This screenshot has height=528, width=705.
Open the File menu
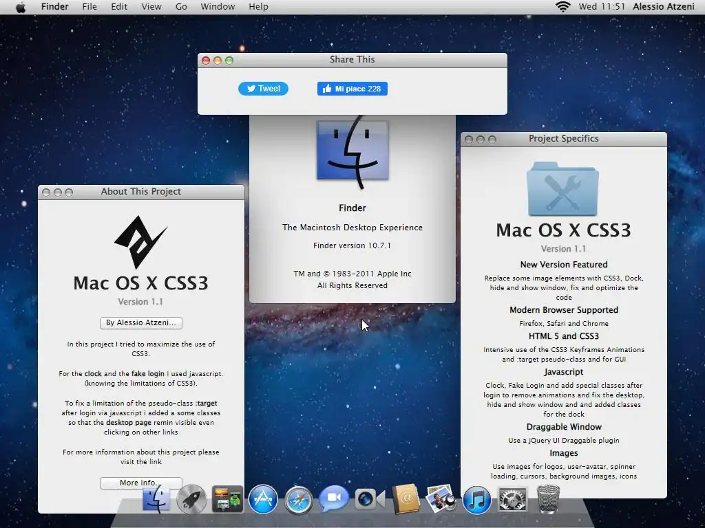click(x=90, y=7)
